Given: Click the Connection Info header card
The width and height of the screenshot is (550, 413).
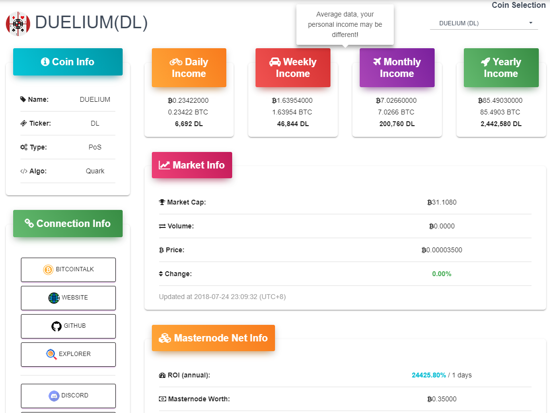Looking at the screenshot, I should (68, 224).
